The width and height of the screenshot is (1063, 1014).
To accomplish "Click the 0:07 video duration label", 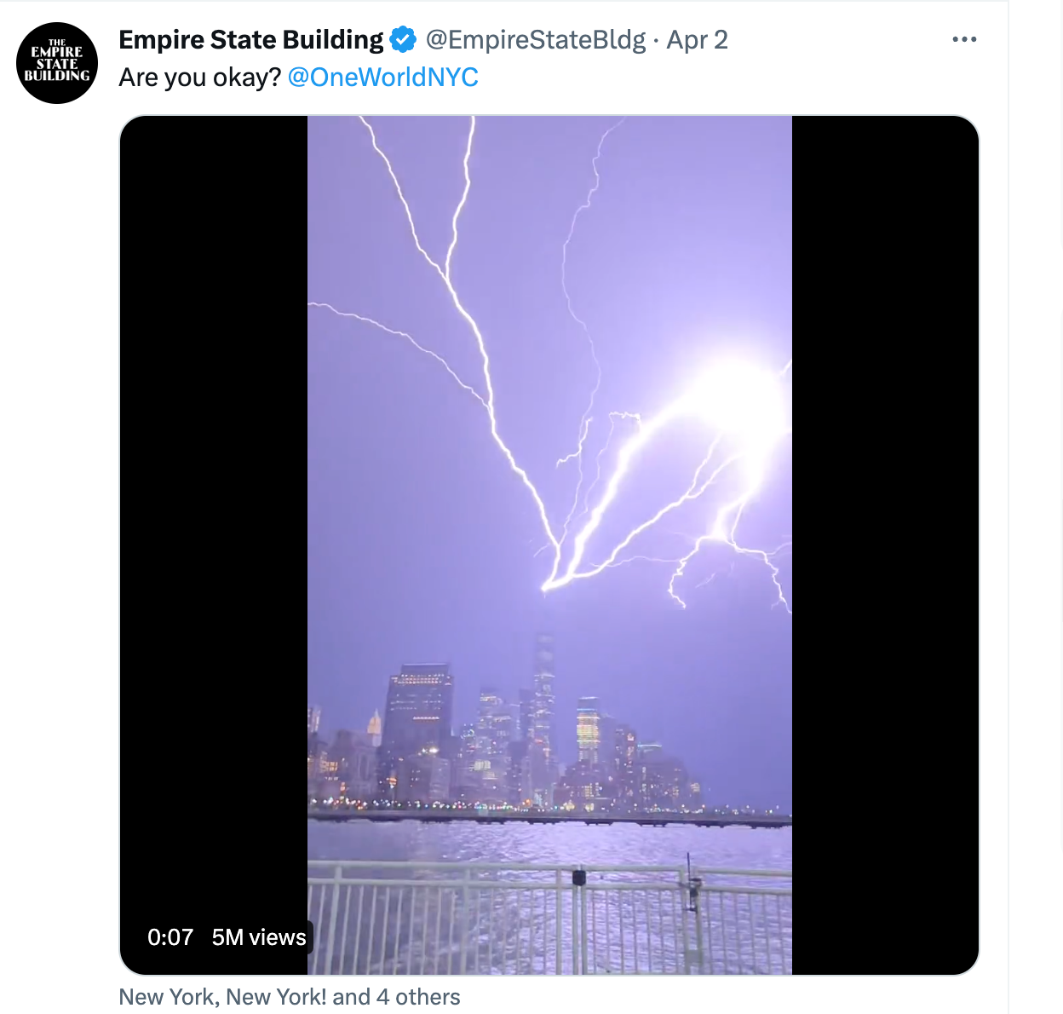I will pyautogui.click(x=170, y=937).
